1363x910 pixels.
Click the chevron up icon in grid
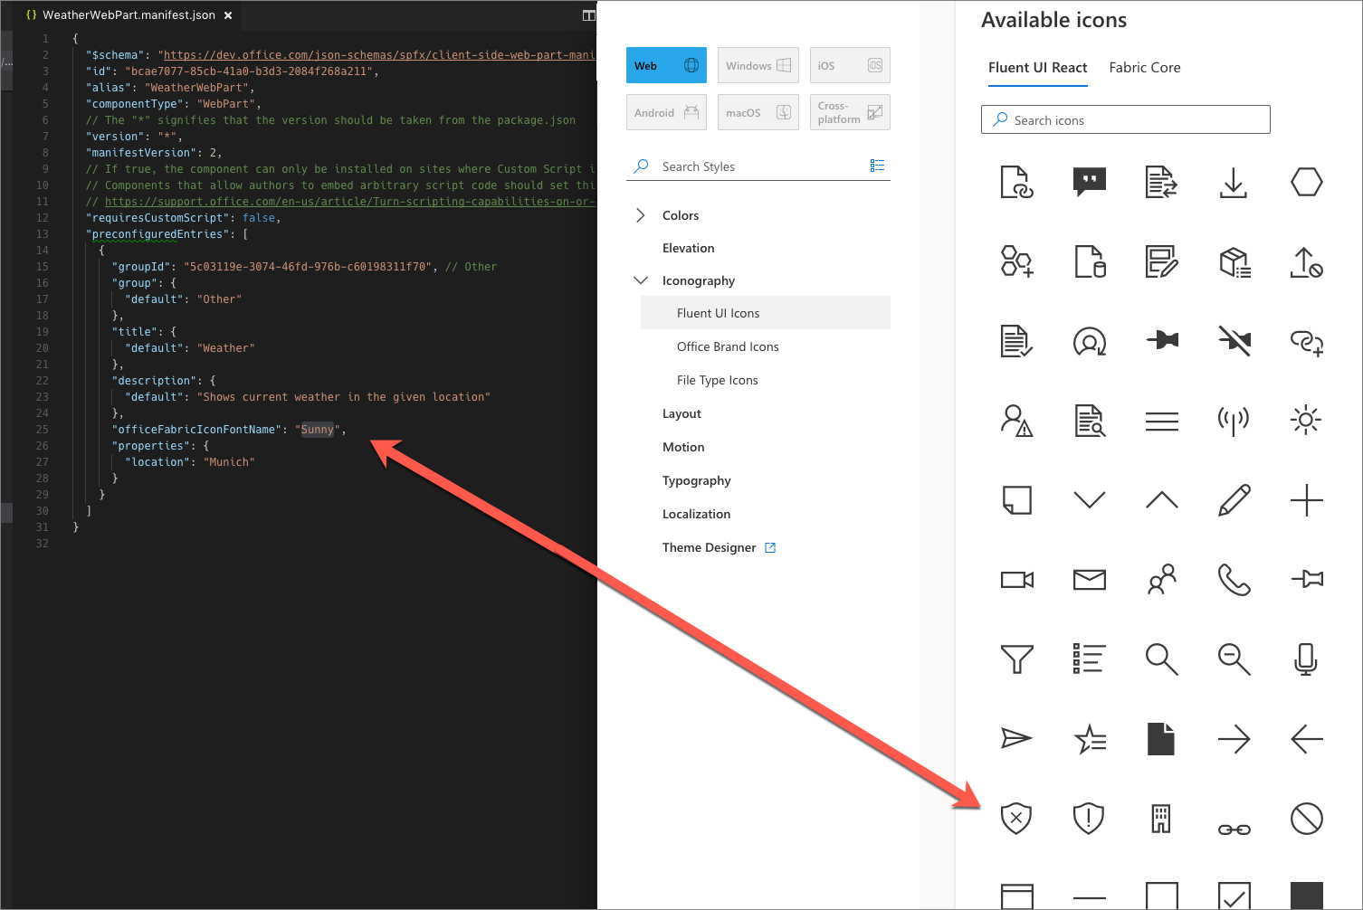1162,499
